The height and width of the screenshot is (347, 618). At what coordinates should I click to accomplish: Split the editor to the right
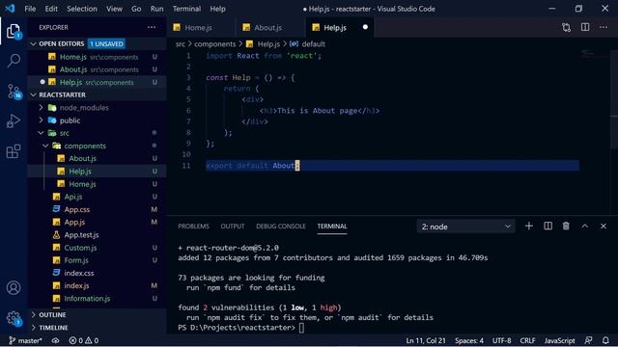585,27
